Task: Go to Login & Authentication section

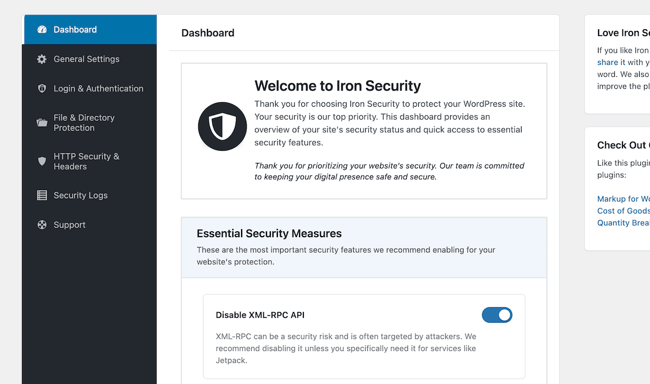Action: 89,88
